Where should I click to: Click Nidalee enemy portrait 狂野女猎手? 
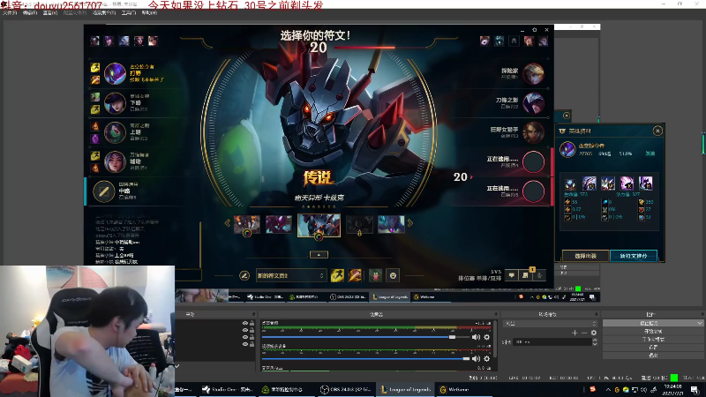click(x=534, y=132)
